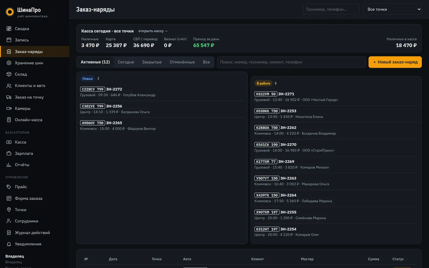429x268 pixels.
Task: Click the Онлайн-касса receipt icon
Action: (x=9, y=120)
